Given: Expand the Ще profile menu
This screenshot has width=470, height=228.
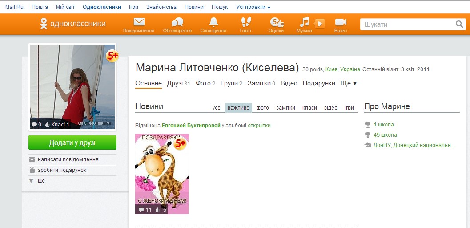Looking at the screenshot, I should click(x=349, y=83).
